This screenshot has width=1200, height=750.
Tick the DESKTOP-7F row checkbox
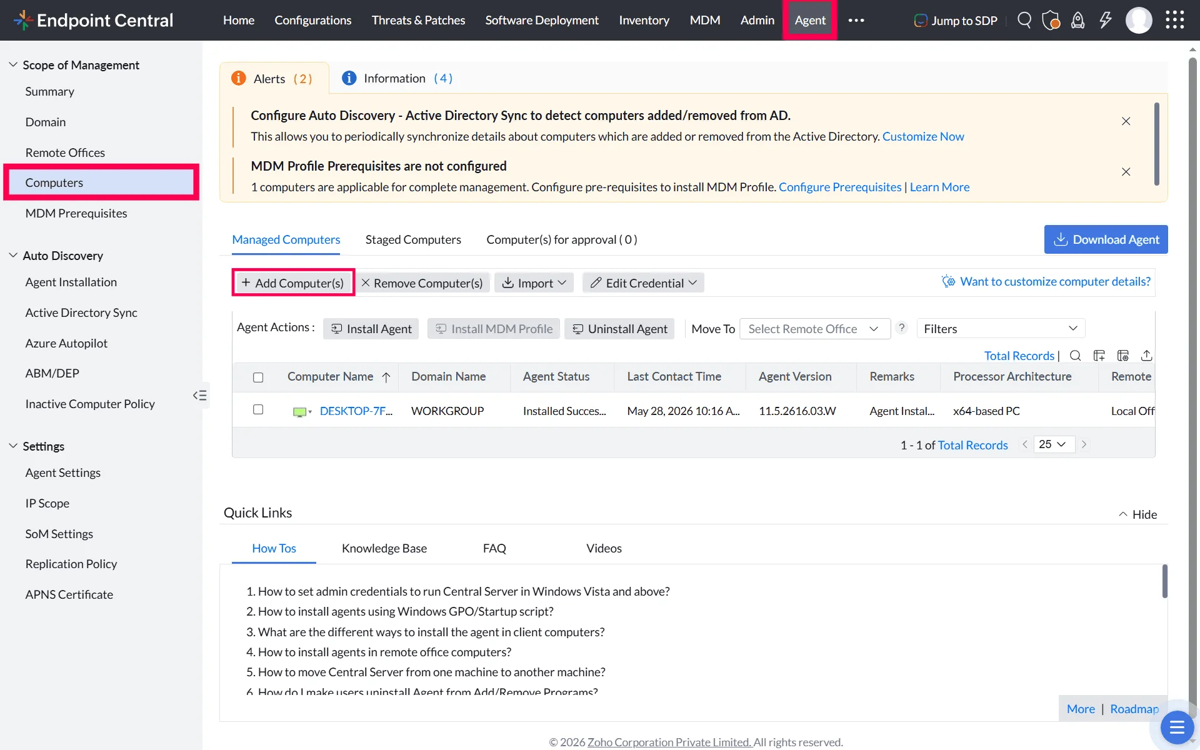pos(258,409)
